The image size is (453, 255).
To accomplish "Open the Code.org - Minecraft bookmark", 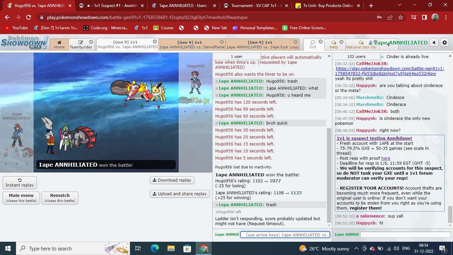I will (106, 28).
